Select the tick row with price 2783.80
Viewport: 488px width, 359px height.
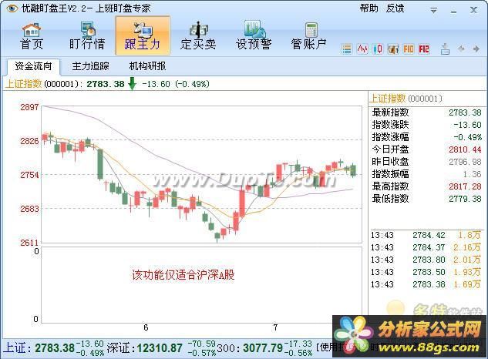(426, 260)
